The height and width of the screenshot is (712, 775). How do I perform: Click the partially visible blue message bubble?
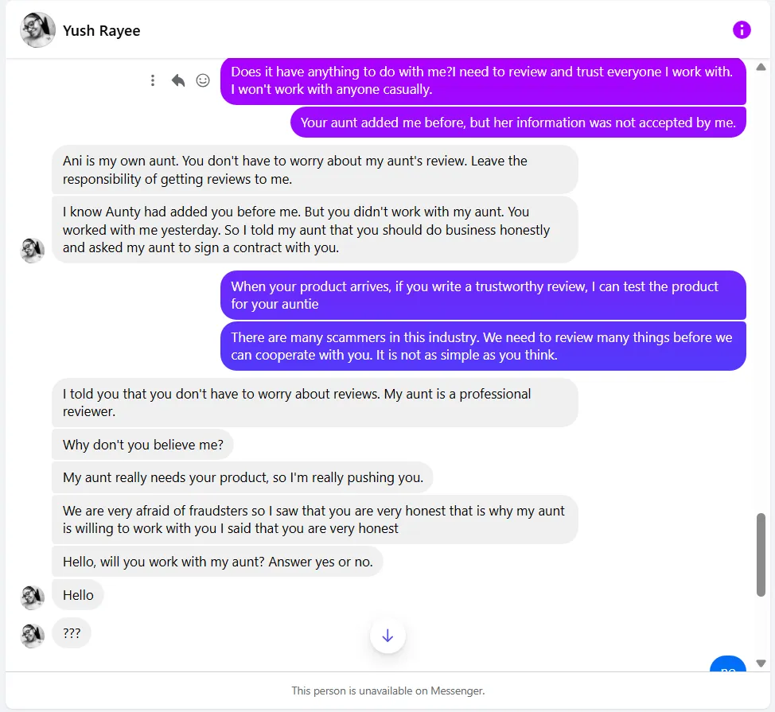click(x=727, y=665)
